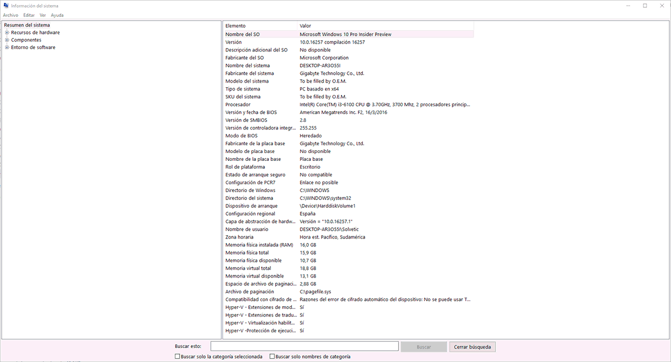671x362 pixels.
Task: Select Memoria física instalada (RAM) row
Action: click(x=348, y=245)
